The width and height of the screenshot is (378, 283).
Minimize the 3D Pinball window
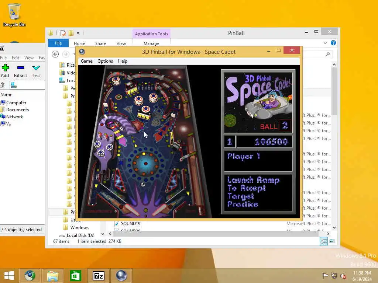click(269, 51)
